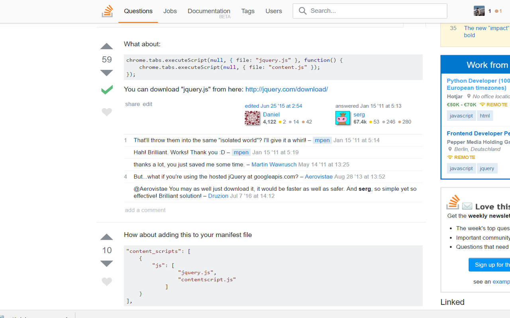
Task: Click the newsletter envelope icon
Action: [467, 206]
